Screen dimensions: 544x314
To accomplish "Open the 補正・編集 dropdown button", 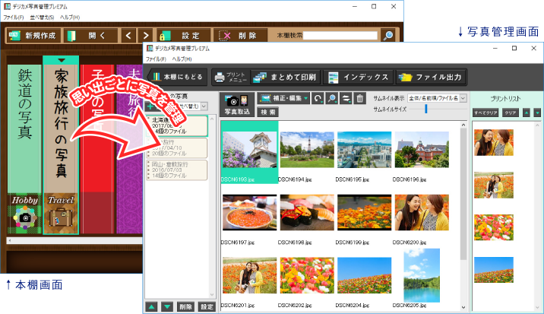I will pyautogui.click(x=283, y=98).
